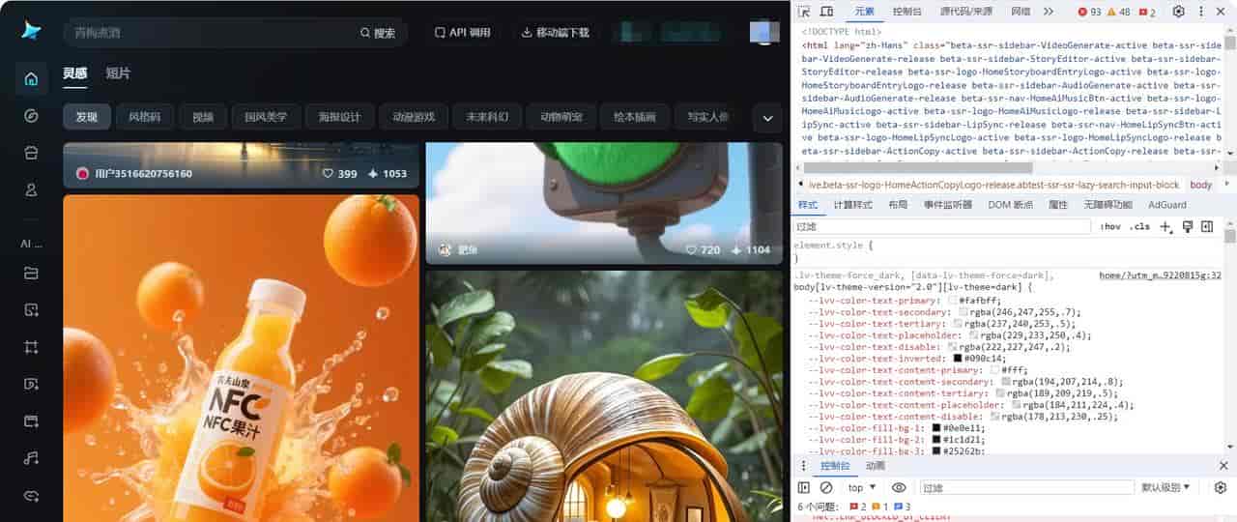Screen dimensions: 1237x522
Task: Select the 发现 category chip
Action: [x=87, y=117]
